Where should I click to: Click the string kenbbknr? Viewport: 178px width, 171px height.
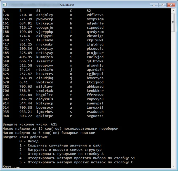pos(95,90)
